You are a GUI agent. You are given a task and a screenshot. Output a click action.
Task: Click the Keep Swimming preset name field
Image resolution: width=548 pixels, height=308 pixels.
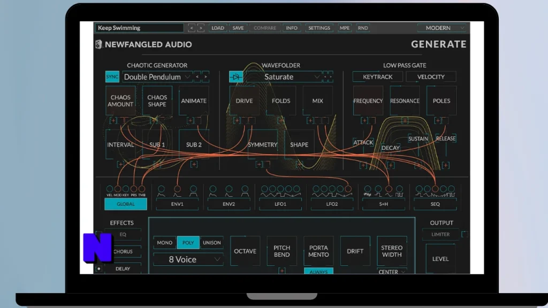click(139, 28)
